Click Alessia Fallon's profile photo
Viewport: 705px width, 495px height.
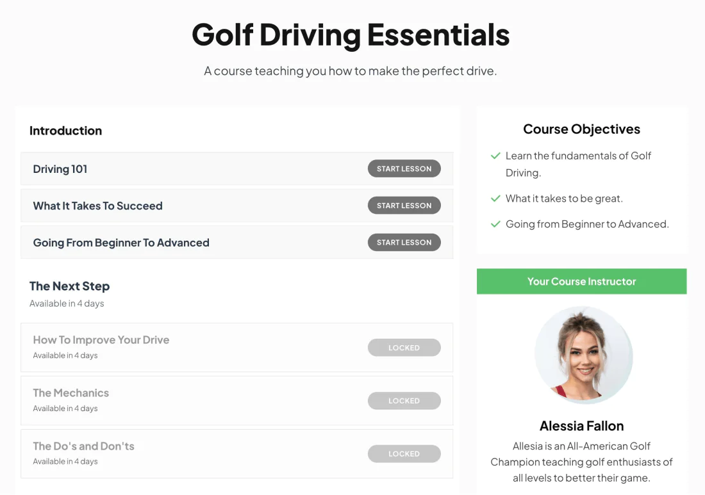[x=584, y=355]
